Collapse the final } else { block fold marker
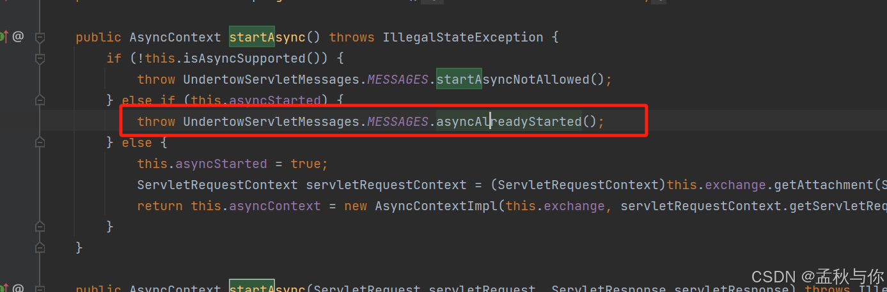 point(40,142)
